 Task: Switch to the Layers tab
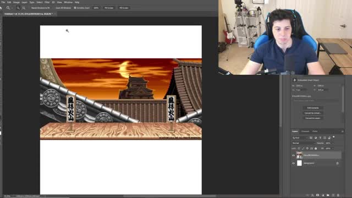295,131
